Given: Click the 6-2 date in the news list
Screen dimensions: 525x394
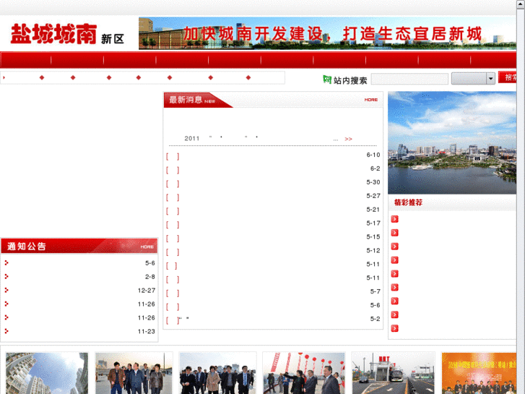Looking at the screenshot, I should coord(375,168).
